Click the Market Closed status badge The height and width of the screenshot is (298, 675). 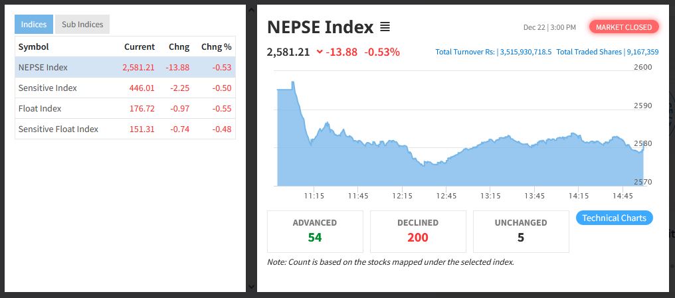coord(624,27)
